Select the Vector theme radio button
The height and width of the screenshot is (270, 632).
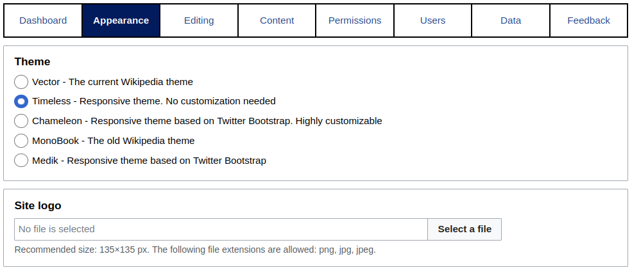click(21, 82)
